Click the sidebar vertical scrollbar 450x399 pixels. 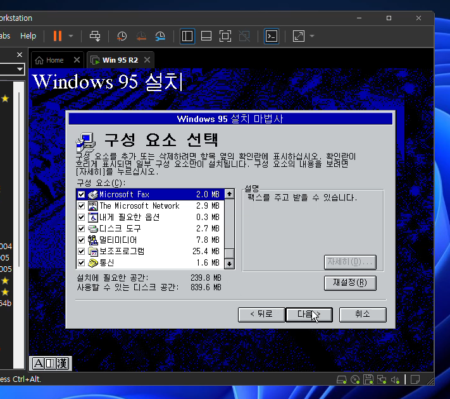coord(19,179)
